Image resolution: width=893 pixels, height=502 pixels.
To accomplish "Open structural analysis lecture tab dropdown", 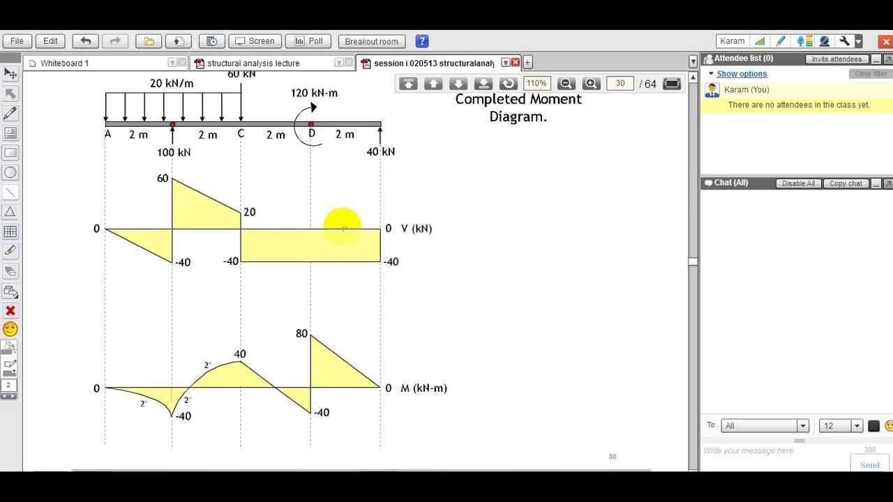I will click(338, 63).
